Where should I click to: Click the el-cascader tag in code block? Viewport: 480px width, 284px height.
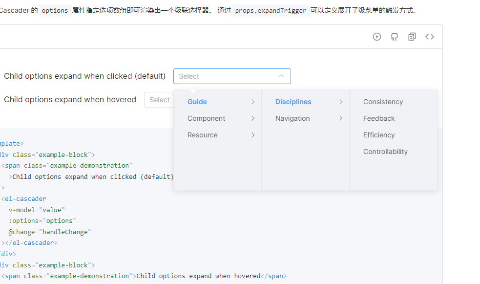pyautogui.click(x=23, y=198)
